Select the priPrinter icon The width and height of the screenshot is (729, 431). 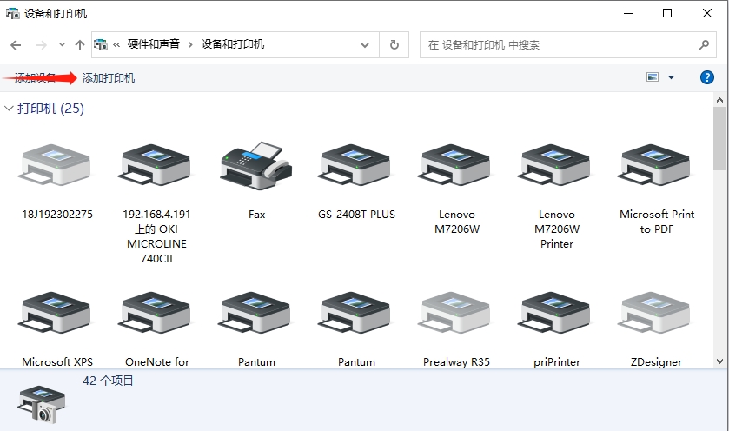pos(554,313)
